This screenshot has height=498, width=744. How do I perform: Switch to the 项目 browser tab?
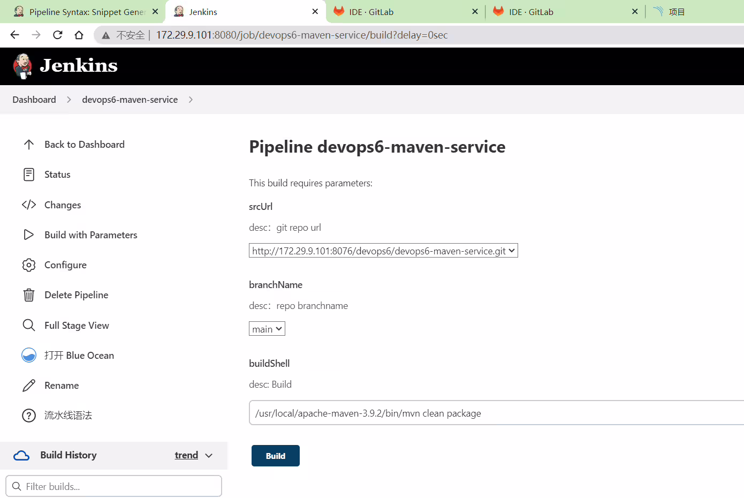tap(695, 12)
